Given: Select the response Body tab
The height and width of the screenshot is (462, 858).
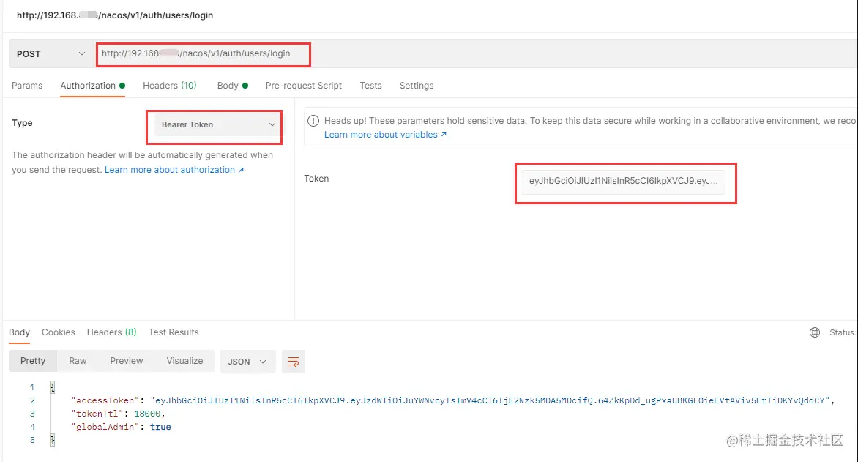Looking at the screenshot, I should point(19,332).
